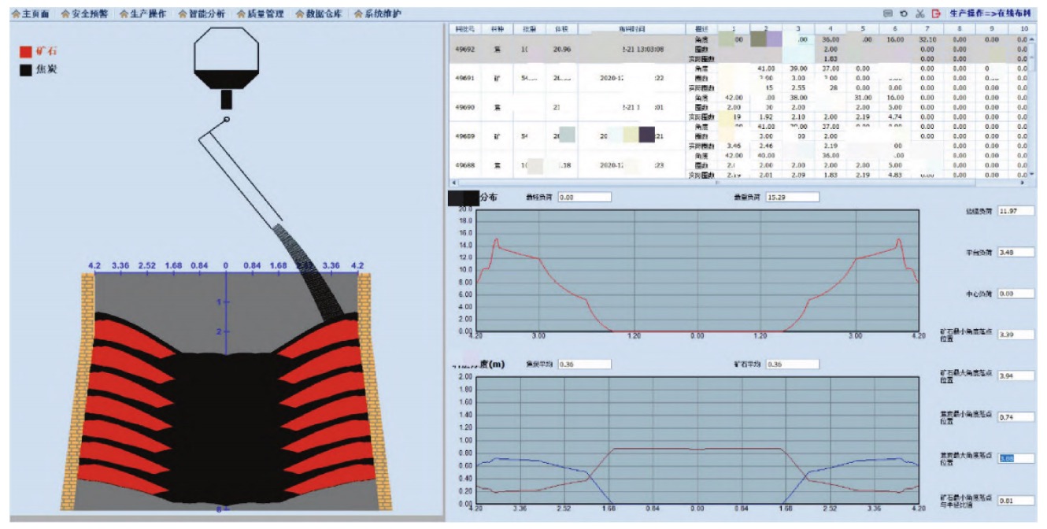Click the black 焦炭 legend swatch
The height and width of the screenshot is (529, 1047).
click(x=26, y=69)
